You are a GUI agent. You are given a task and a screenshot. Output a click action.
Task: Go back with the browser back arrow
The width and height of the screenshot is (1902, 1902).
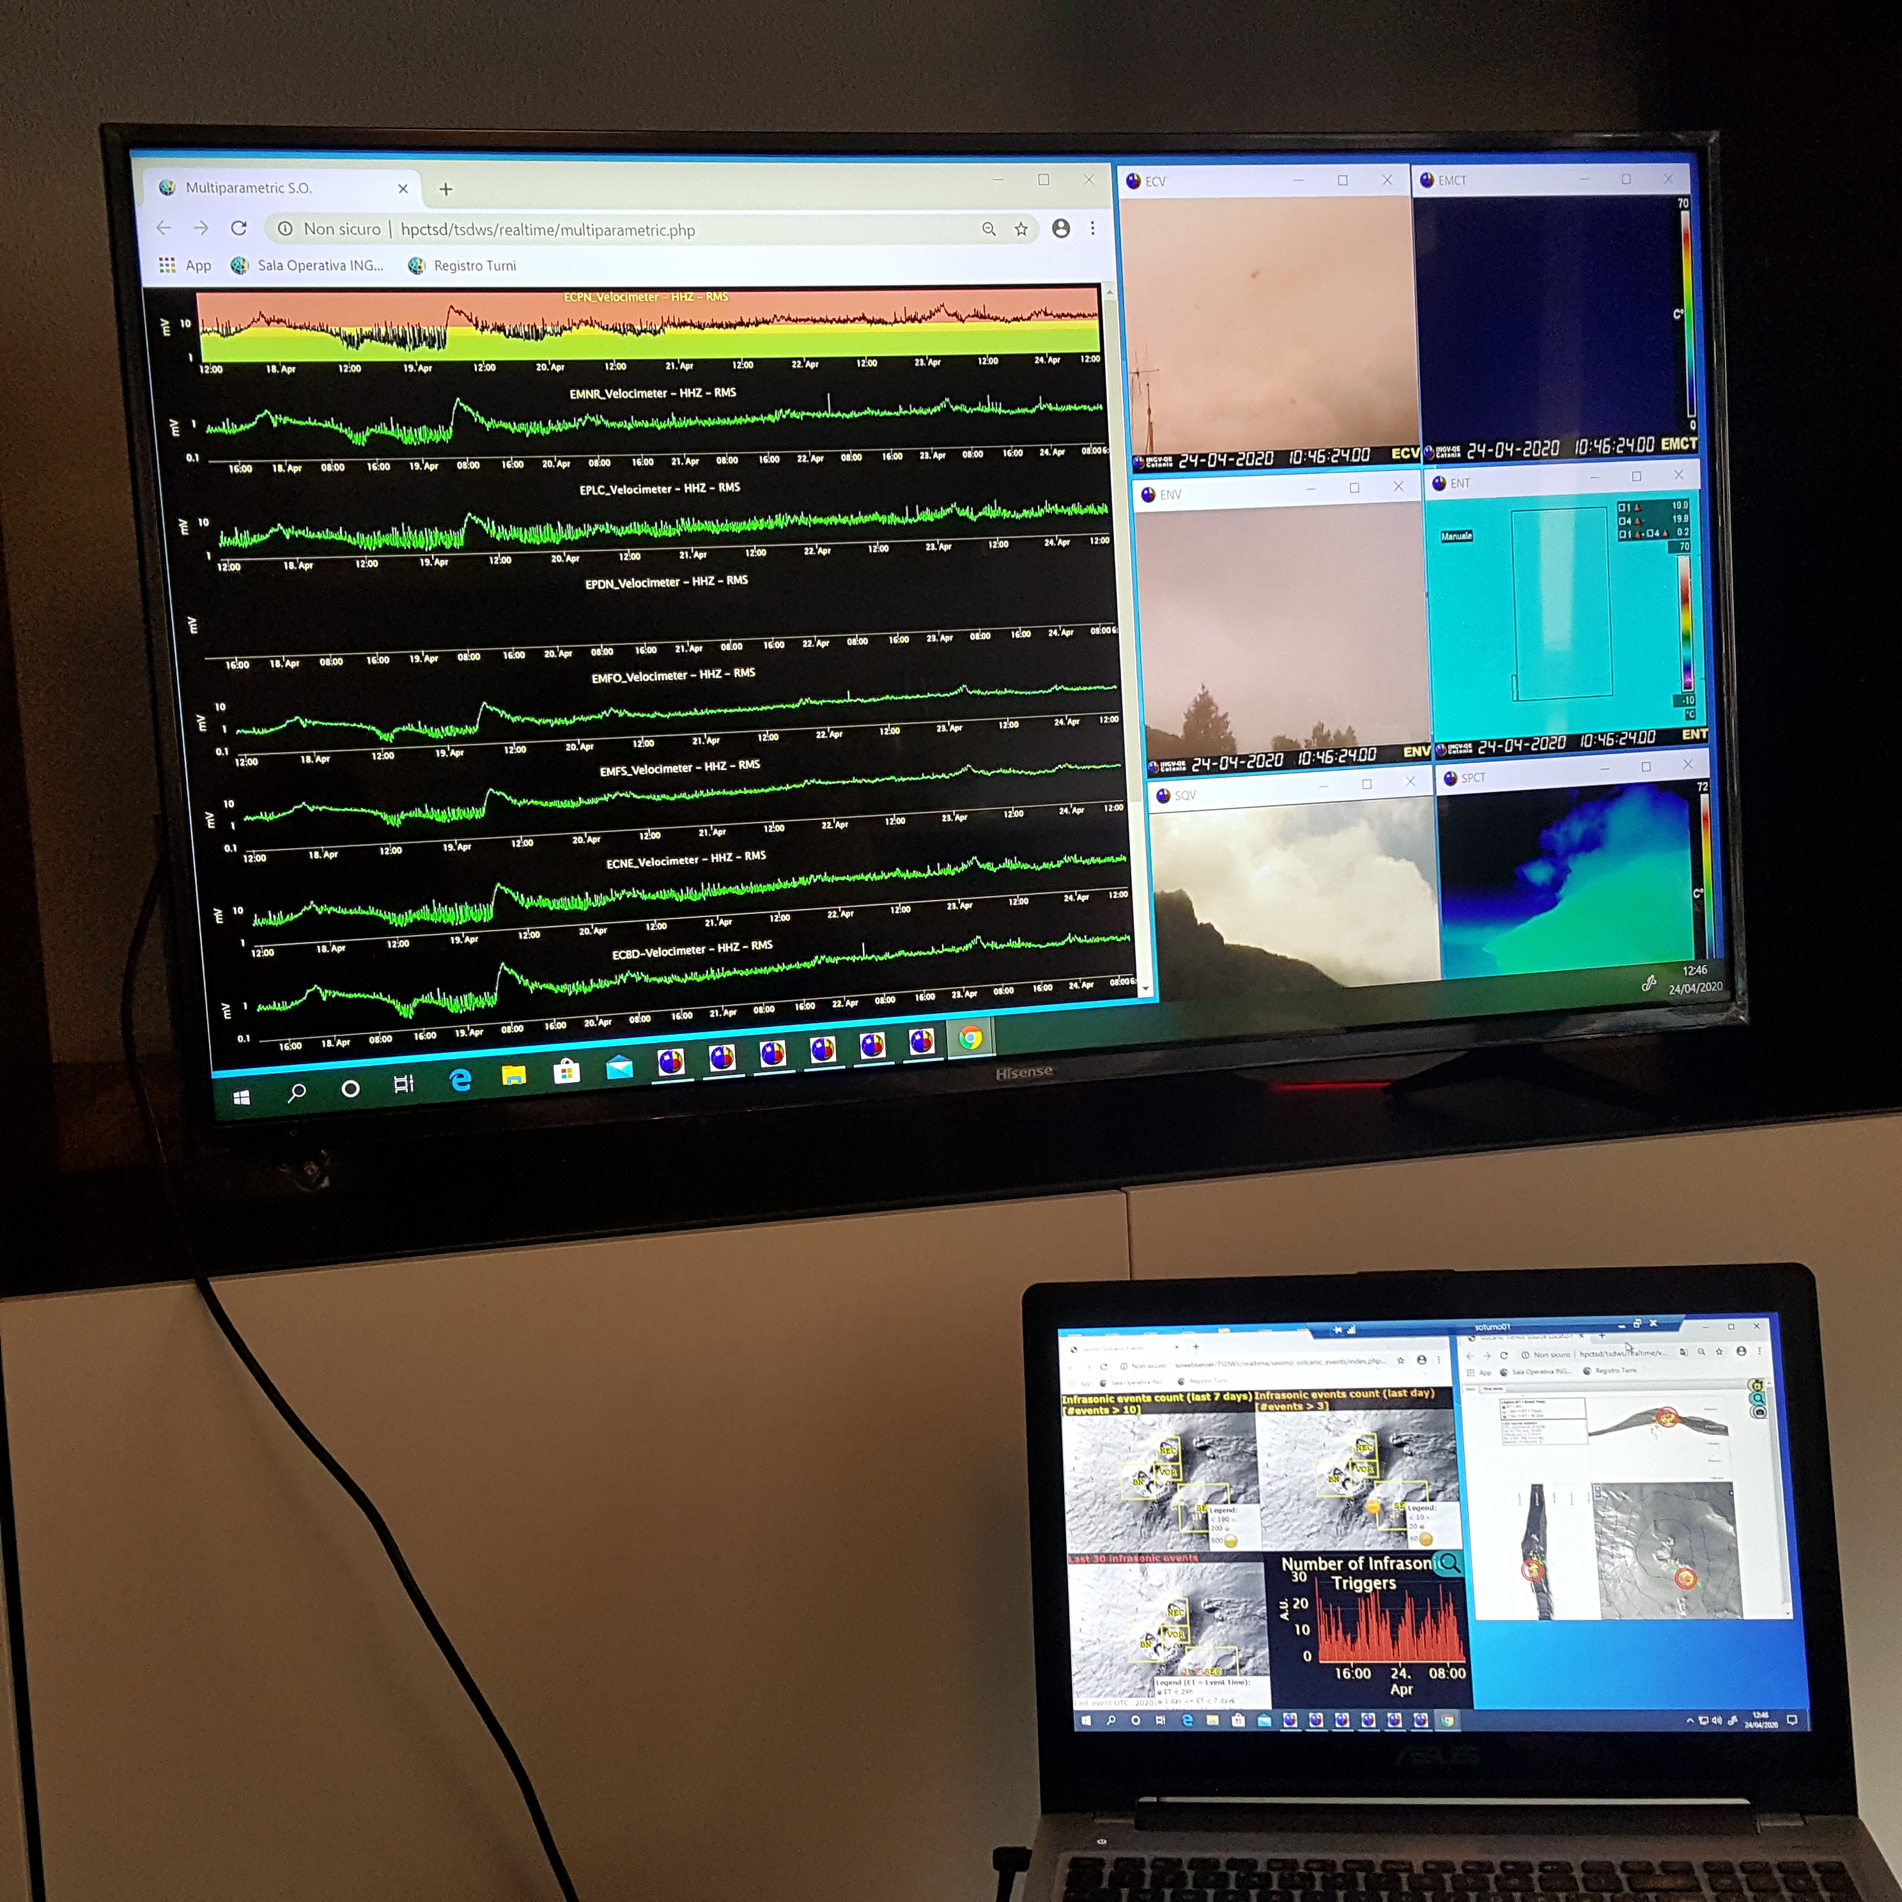164,228
